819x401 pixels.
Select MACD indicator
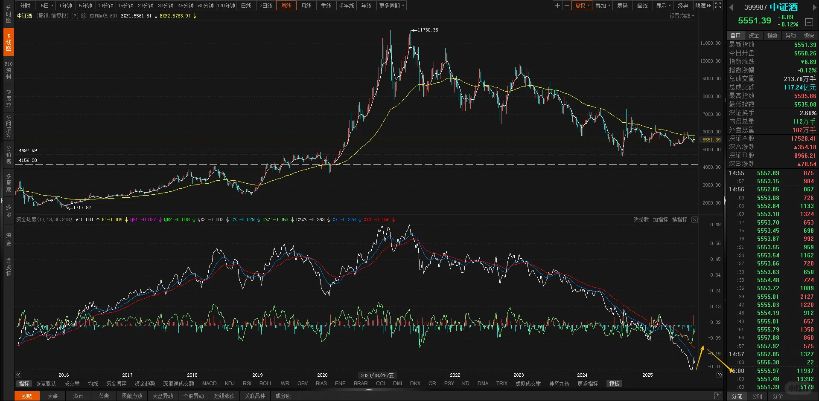209,384
